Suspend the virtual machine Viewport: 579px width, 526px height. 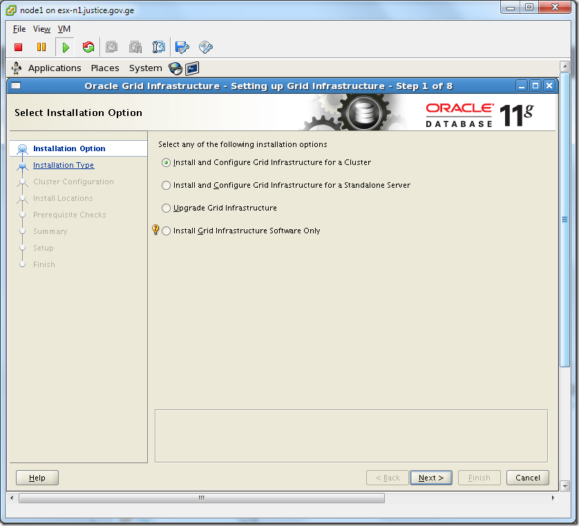pos(41,47)
